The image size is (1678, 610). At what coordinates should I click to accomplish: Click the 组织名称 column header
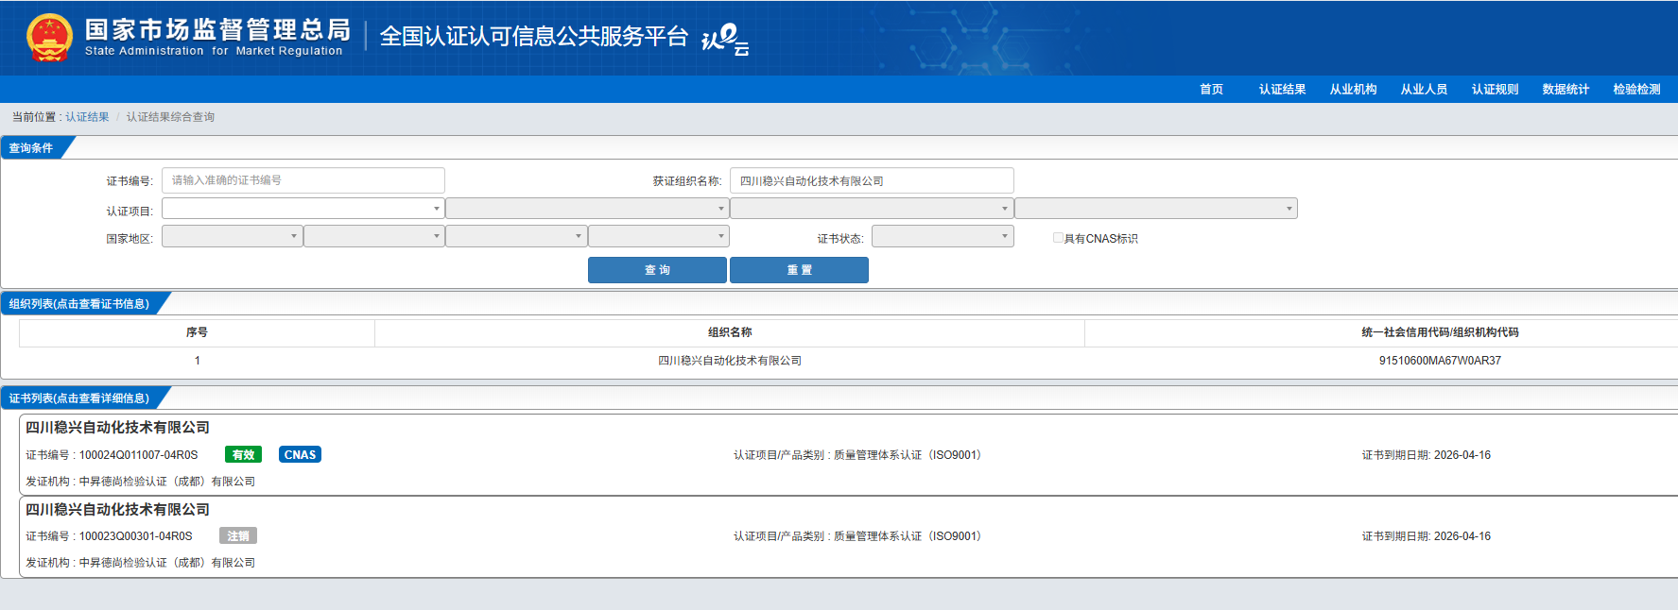[x=730, y=332]
